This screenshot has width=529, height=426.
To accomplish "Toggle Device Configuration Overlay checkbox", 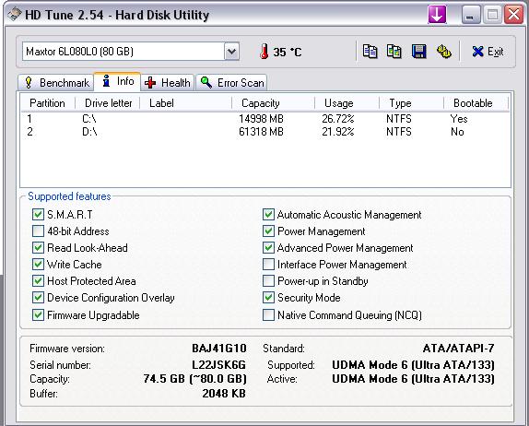I will [38, 298].
